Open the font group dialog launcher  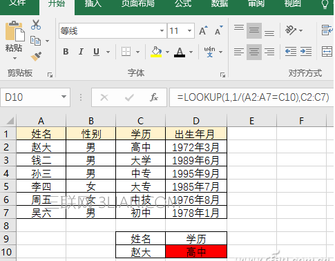pyautogui.click(x=222, y=75)
